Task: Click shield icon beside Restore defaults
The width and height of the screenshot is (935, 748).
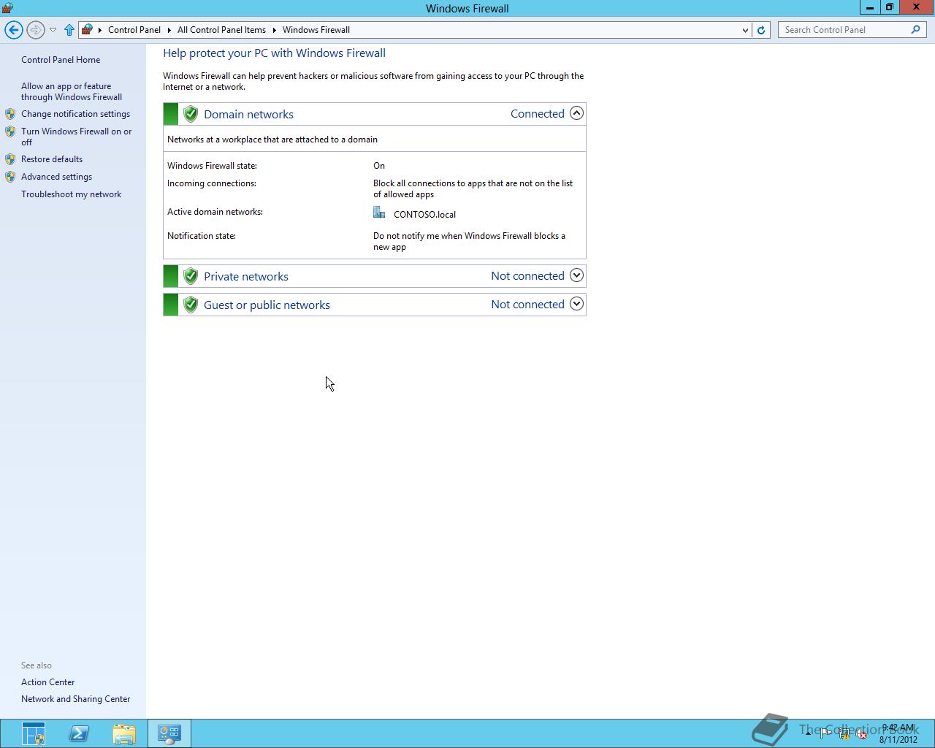Action: (x=10, y=159)
